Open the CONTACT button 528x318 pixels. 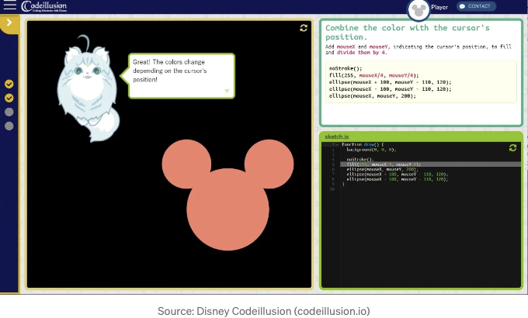476,6
